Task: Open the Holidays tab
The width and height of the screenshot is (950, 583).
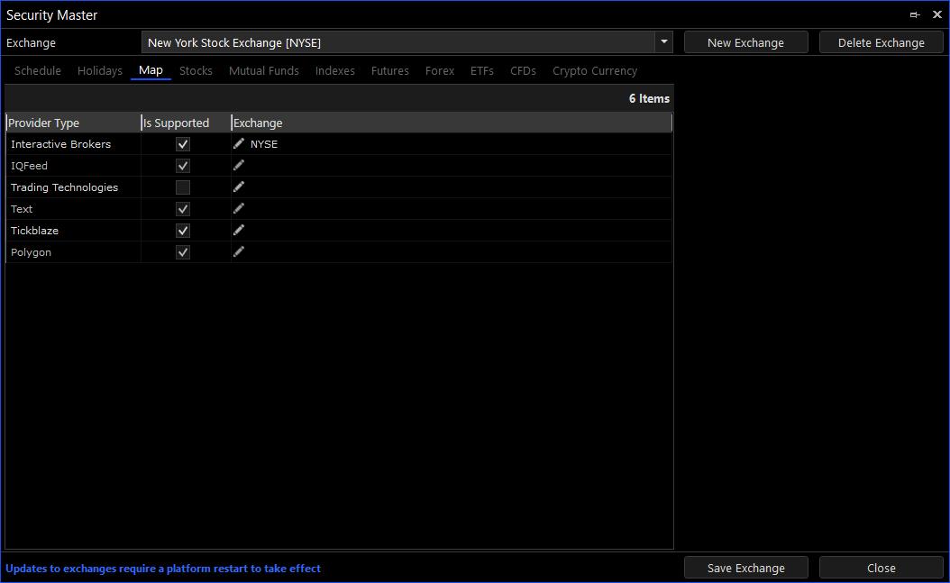Action: coord(100,70)
